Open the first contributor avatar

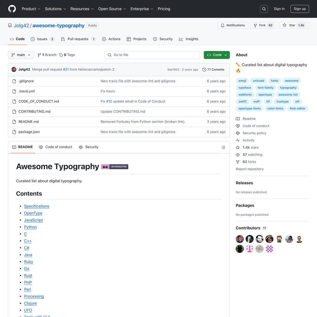tap(240, 239)
